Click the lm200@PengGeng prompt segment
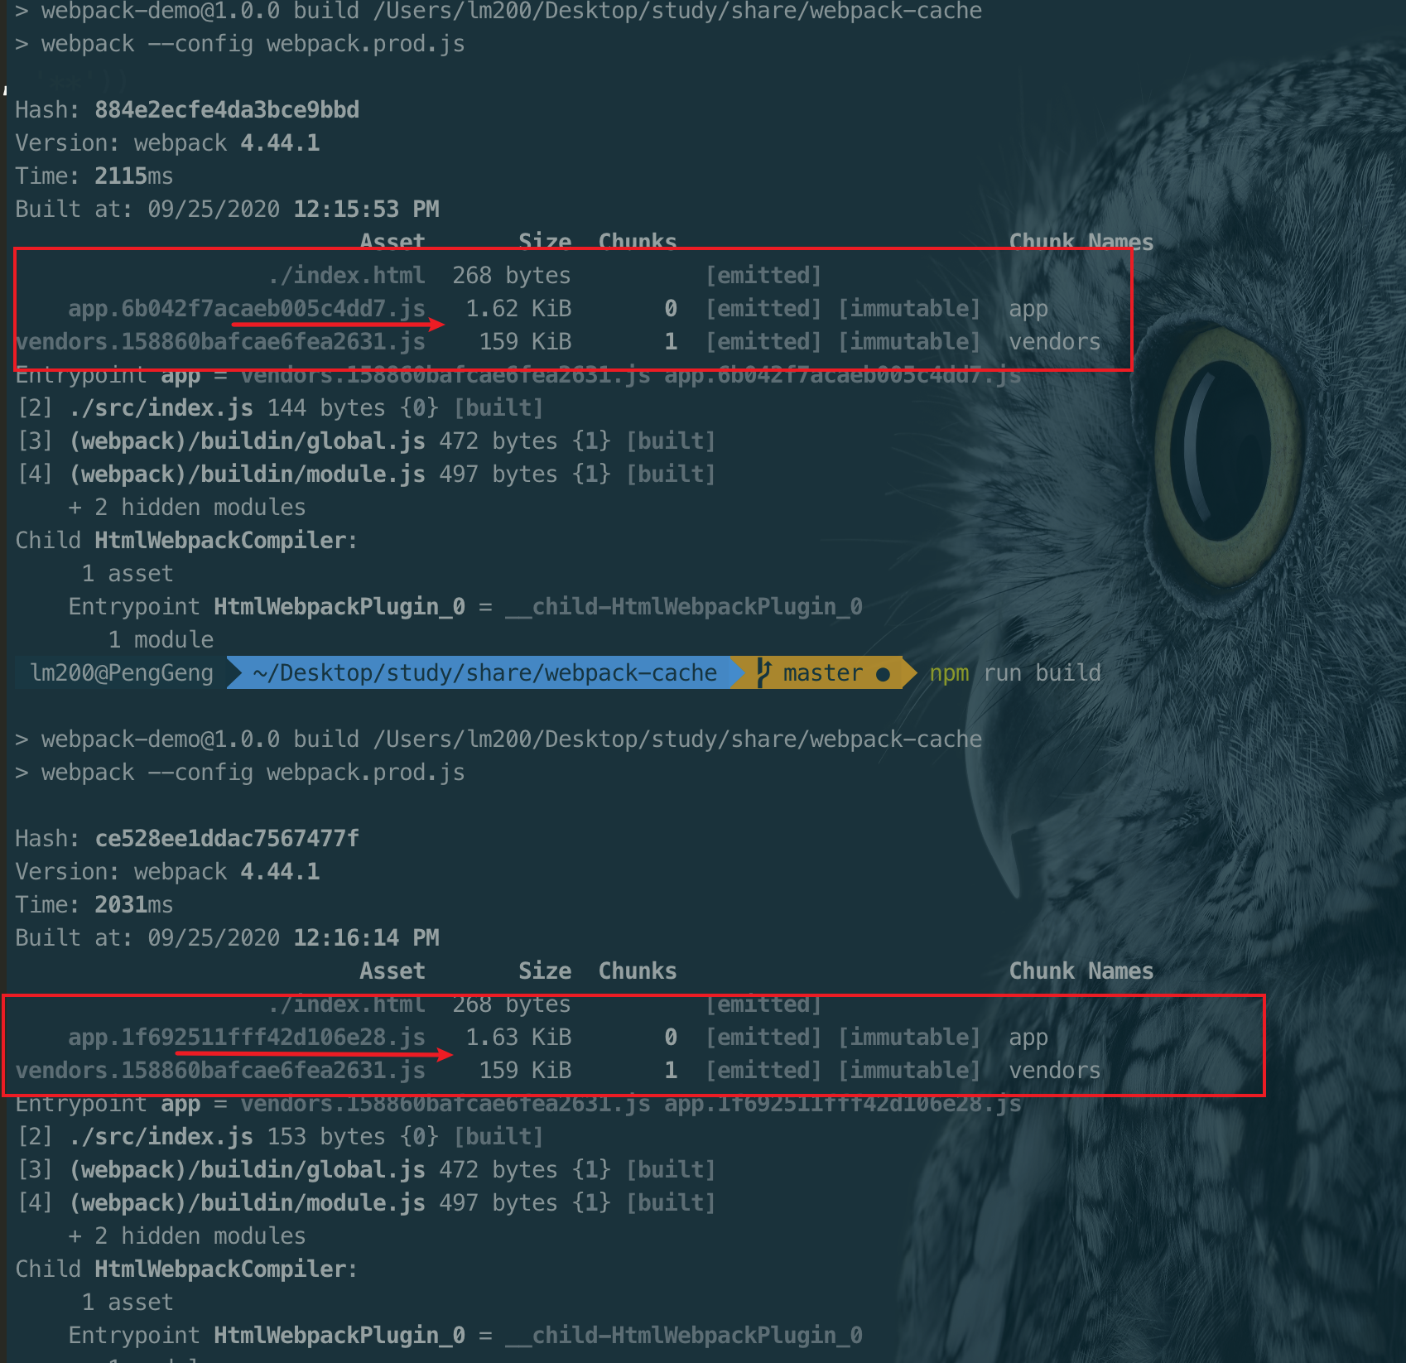Image resolution: width=1406 pixels, height=1363 pixels. [x=122, y=673]
